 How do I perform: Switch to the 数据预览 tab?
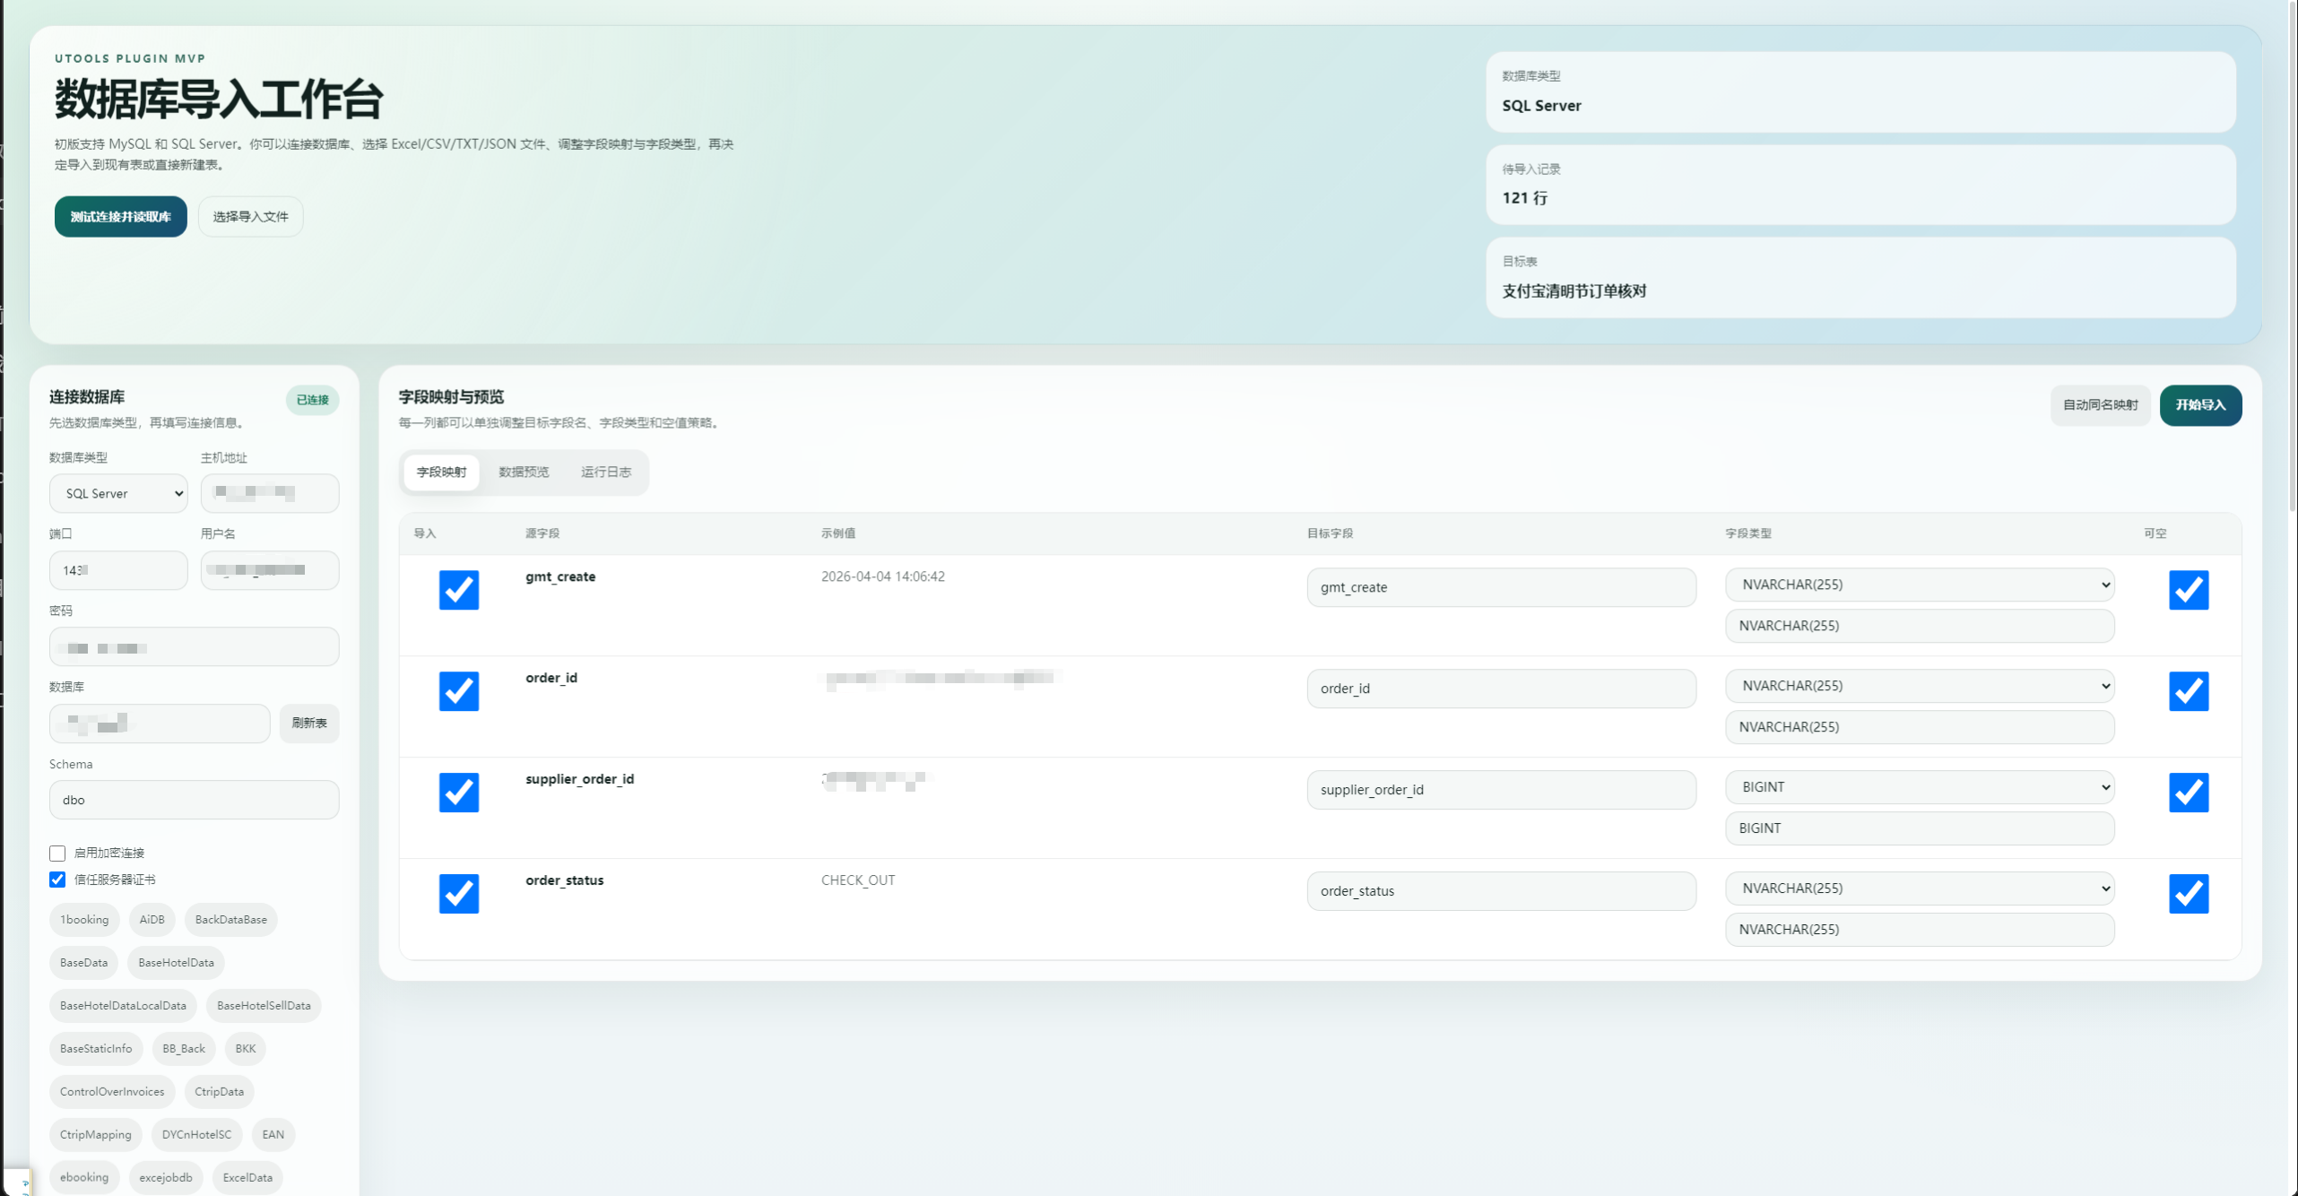pyautogui.click(x=524, y=472)
